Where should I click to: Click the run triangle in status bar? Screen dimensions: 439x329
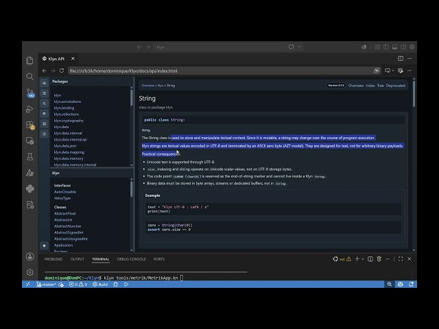126,284
